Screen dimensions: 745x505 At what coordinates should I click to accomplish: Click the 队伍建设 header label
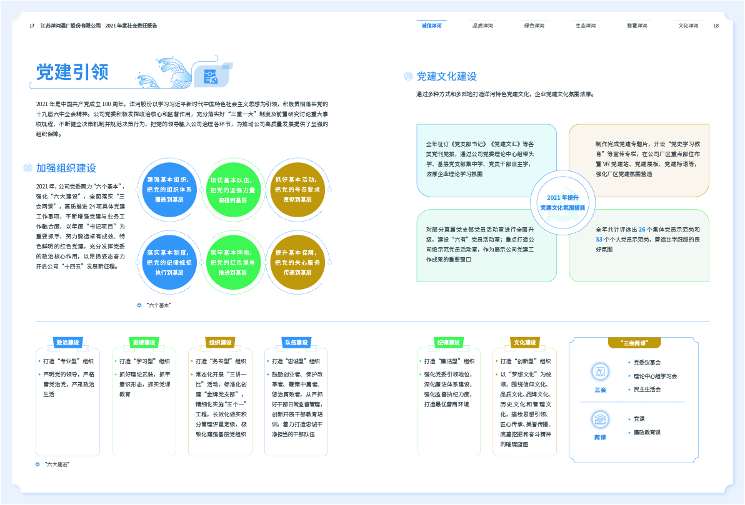tap(296, 343)
